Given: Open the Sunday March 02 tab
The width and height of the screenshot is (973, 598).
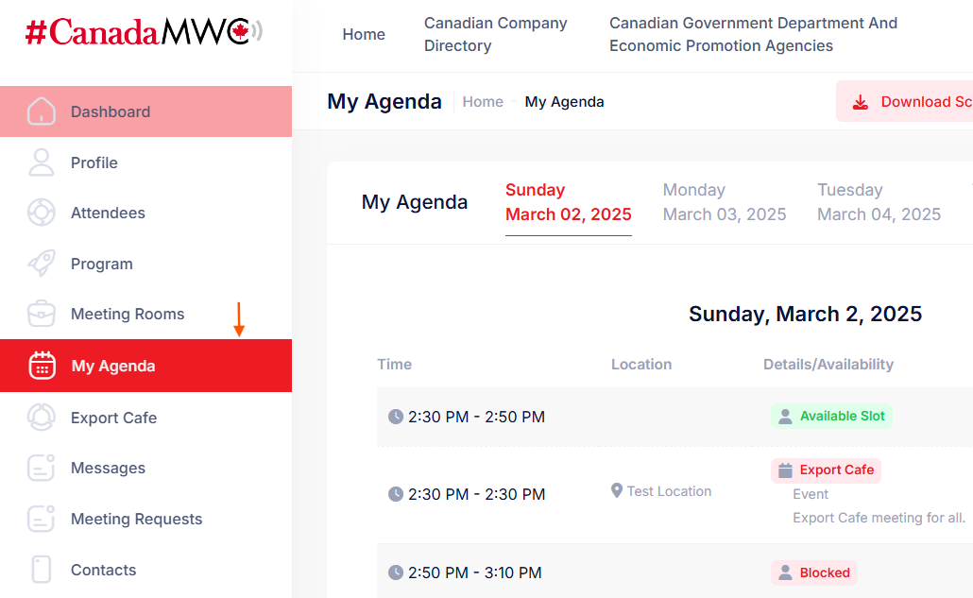Looking at the screenshot, I should pyautogui.click(x=569, y=202).
